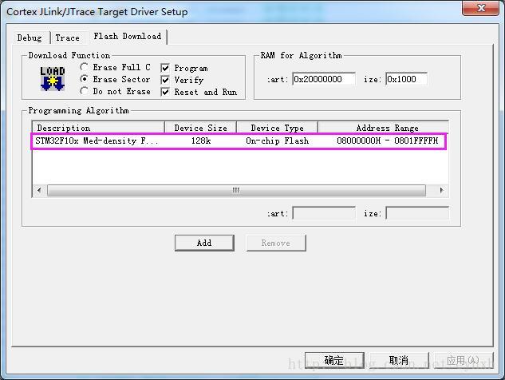Click the On-chip Flash cell
The image size is (505, 380).
click(x=278, y=141)
